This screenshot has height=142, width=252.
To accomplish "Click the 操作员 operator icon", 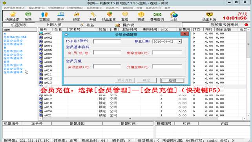I will tap(117, 25).
